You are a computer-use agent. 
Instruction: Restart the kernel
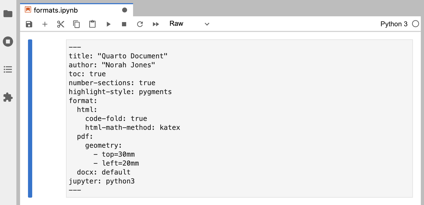(140, 24)
